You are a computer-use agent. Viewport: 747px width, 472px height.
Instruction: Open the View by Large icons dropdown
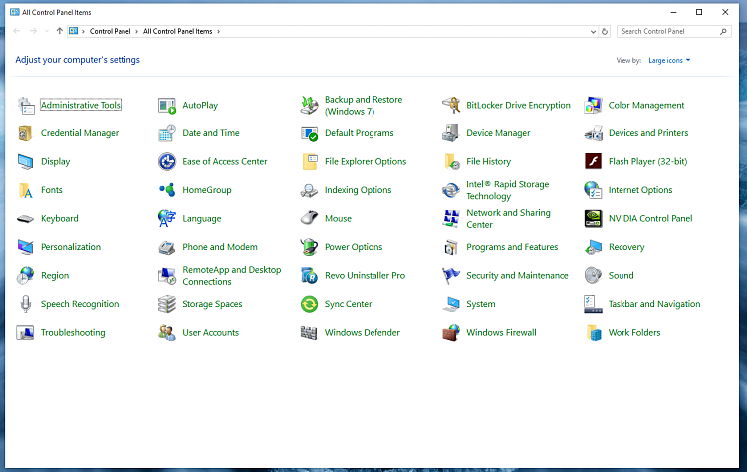pos(669,60)
